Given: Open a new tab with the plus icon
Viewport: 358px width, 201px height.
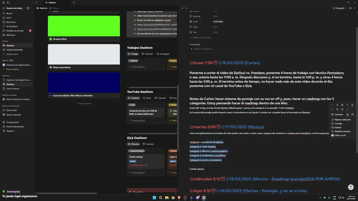Looking at the screenshot, I should [x=74, y=3].
